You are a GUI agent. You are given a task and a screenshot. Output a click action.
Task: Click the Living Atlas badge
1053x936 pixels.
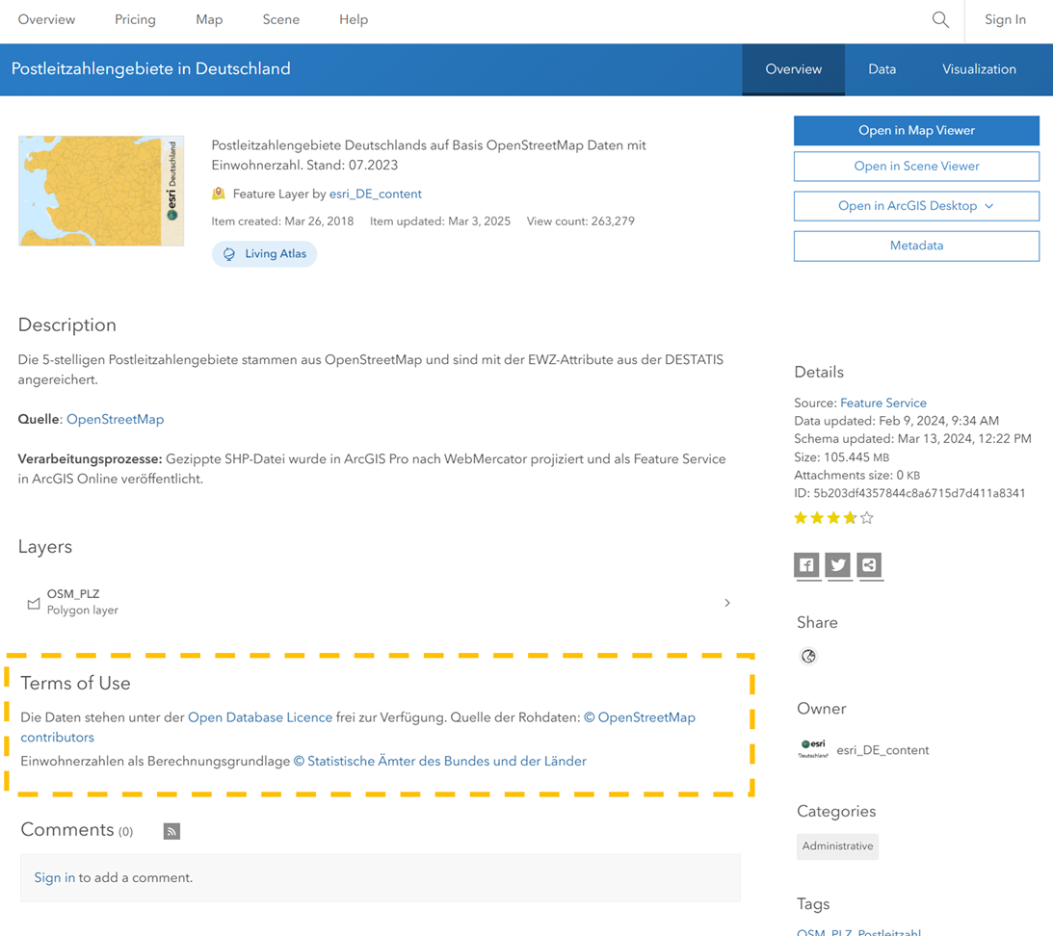pos(265,254)
